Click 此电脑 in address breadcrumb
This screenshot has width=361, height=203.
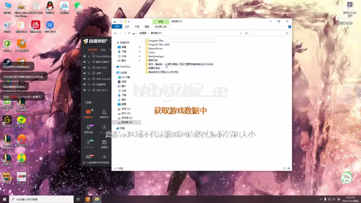pyautogui.click(x=143, y=33)
